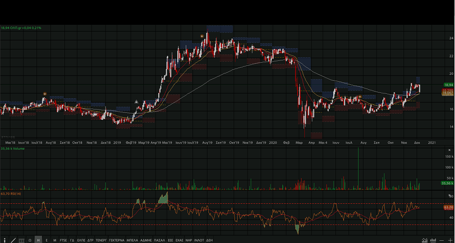Image resolution: width=455 pixels, height=243 pixels.
Task: Change chart type with the bar chart icon
Action: [433, 240]
